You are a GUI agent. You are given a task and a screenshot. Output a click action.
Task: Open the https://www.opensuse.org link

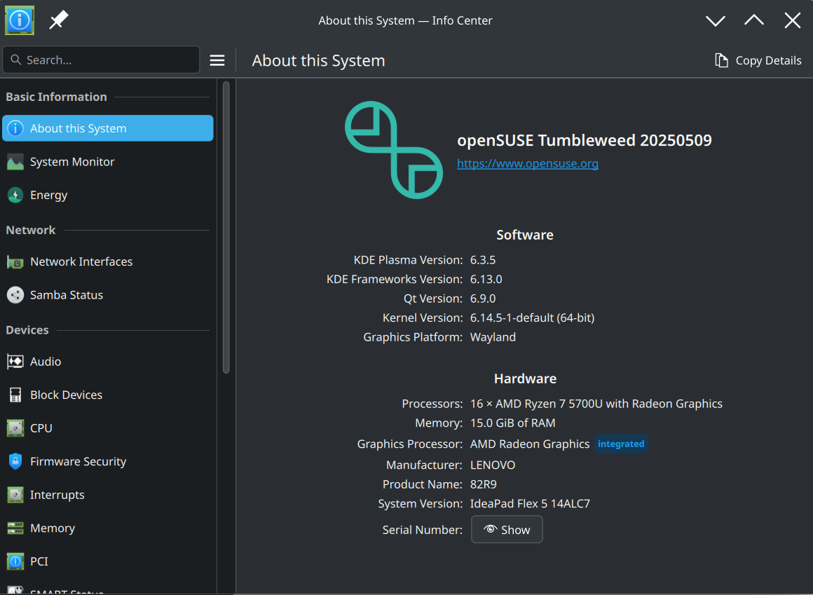pos(527,164)
